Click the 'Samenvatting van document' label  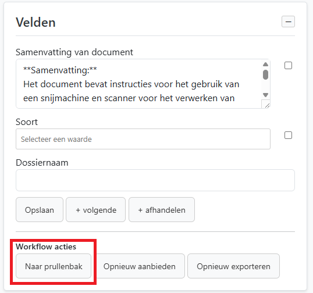pos(74,52)
